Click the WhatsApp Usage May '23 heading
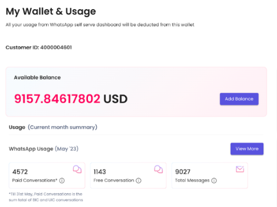277x207 pixels. point(43,149)
